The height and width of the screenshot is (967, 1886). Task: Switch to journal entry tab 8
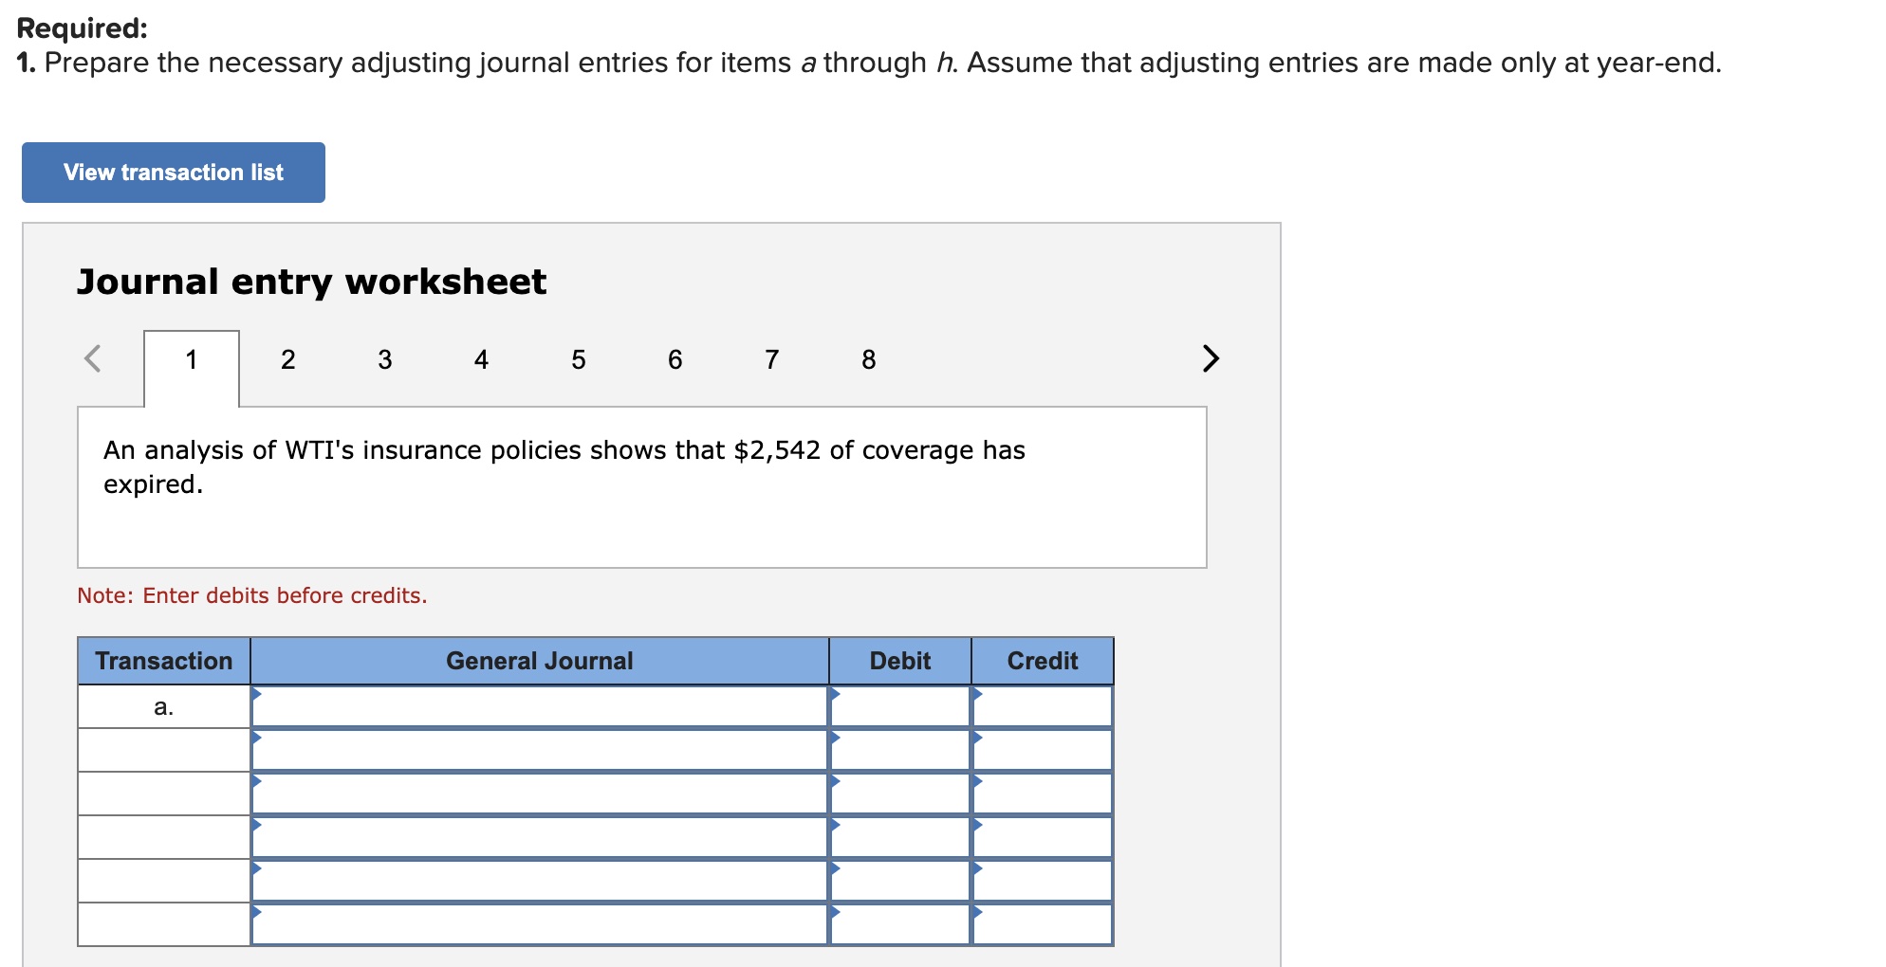(x=867, y=358)
